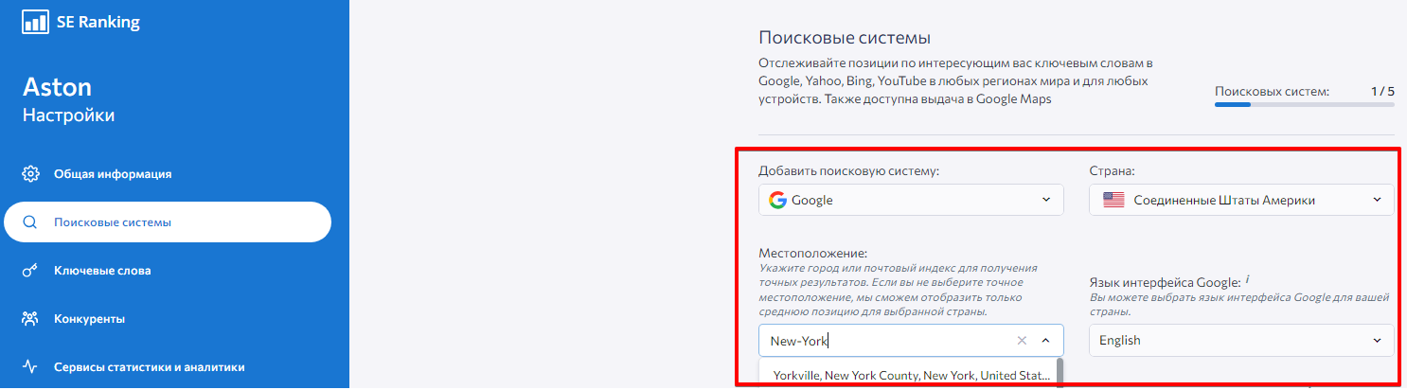Click the Aston project title
The height and width of the screenshot is (390, 1407).
pyautogui.click(x=58, y=87)
